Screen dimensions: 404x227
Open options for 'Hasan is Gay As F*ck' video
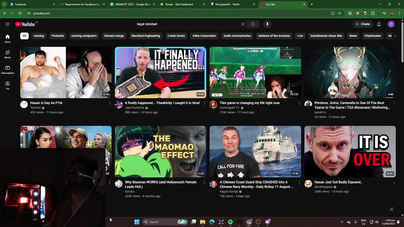tap(110, 103)
